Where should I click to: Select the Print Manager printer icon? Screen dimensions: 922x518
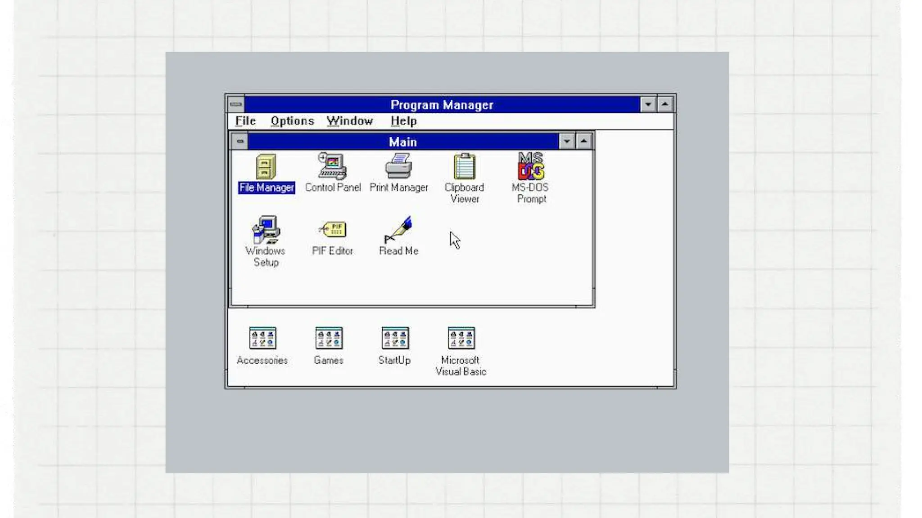pyautogui.click(x=398, y=166)
